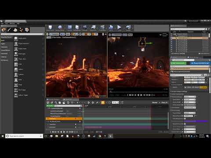Click the Launch toolbar icon
The width and height of the screenshot is (211, 158).
click(128, 28)
